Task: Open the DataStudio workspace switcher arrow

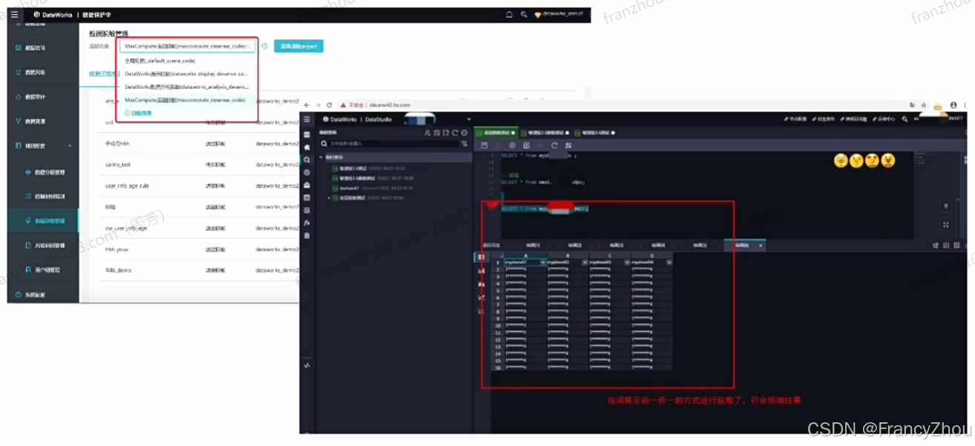Action: click(469, 119)
